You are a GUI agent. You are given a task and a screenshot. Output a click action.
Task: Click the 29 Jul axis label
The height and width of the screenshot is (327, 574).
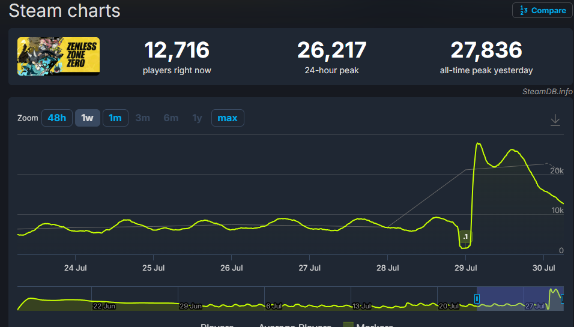466,268
